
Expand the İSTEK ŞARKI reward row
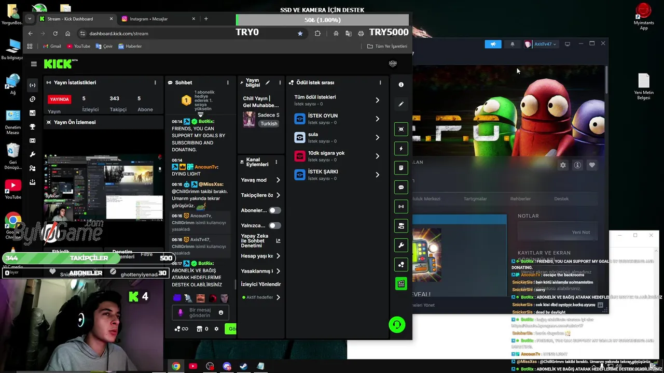click(377, 175)
